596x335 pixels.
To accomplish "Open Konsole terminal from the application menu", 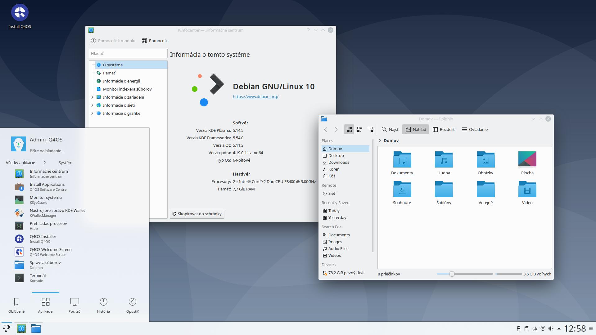I will [x=38, y=278].
